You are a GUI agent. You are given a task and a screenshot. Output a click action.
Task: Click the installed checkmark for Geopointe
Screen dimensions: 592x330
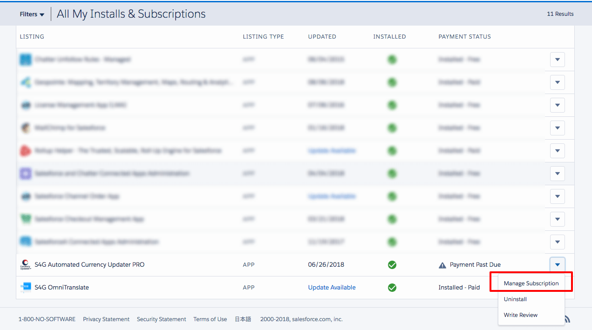tap(392, 82)
